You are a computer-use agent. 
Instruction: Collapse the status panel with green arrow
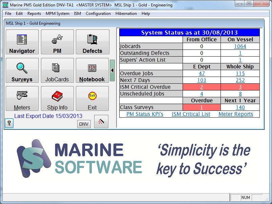(x=112, y=70)
